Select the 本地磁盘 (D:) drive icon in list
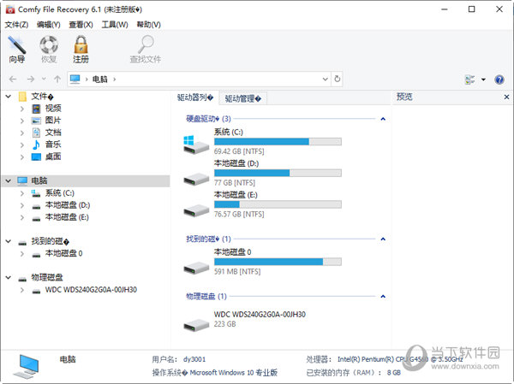Viewport: 514px width, 384px height. click(x=196, y=179)
